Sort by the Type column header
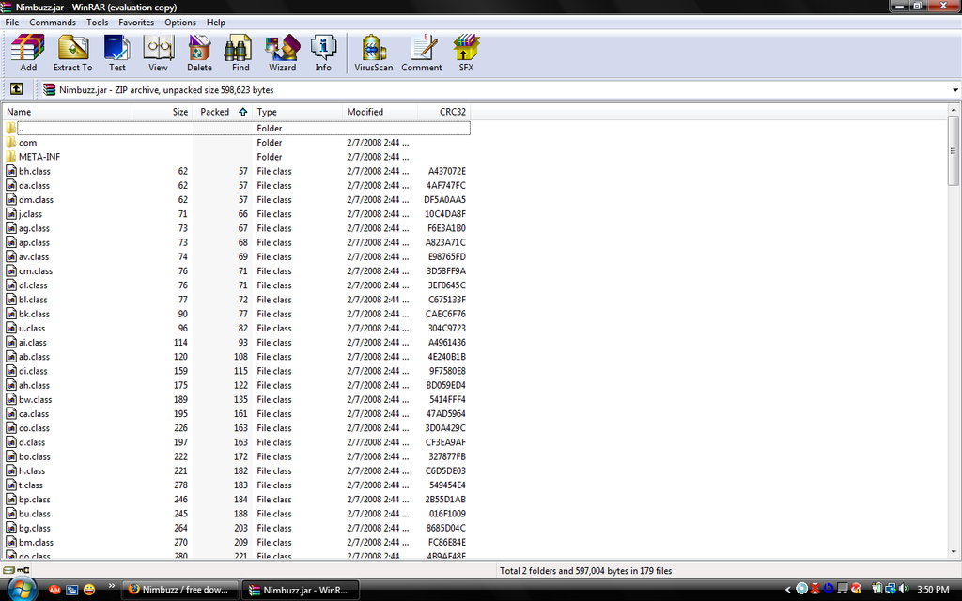This screenshot has height=601, width=962. (x=297, y=112)
